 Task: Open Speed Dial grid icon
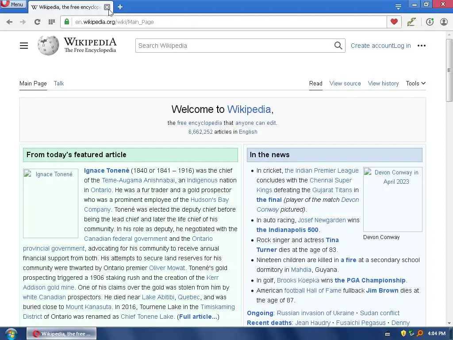[52, 22]
